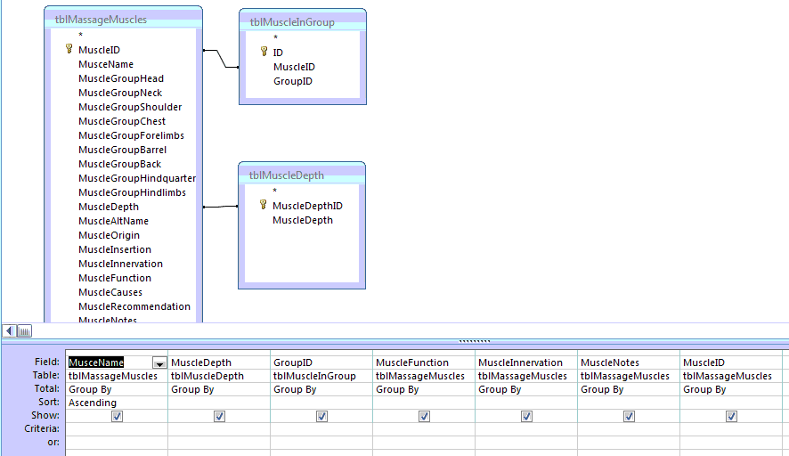Image resolution: width=789 pixels, height=456 pixels.
Task: Click the horizontal scrollbar thumb
Action: pos(25,330)
